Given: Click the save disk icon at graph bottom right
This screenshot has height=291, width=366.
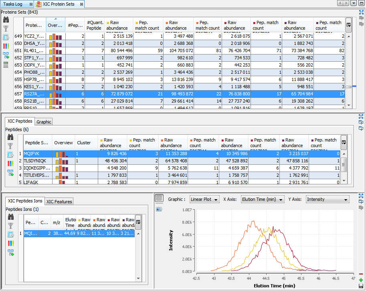Looking at the screenshot, I should 361,285.
